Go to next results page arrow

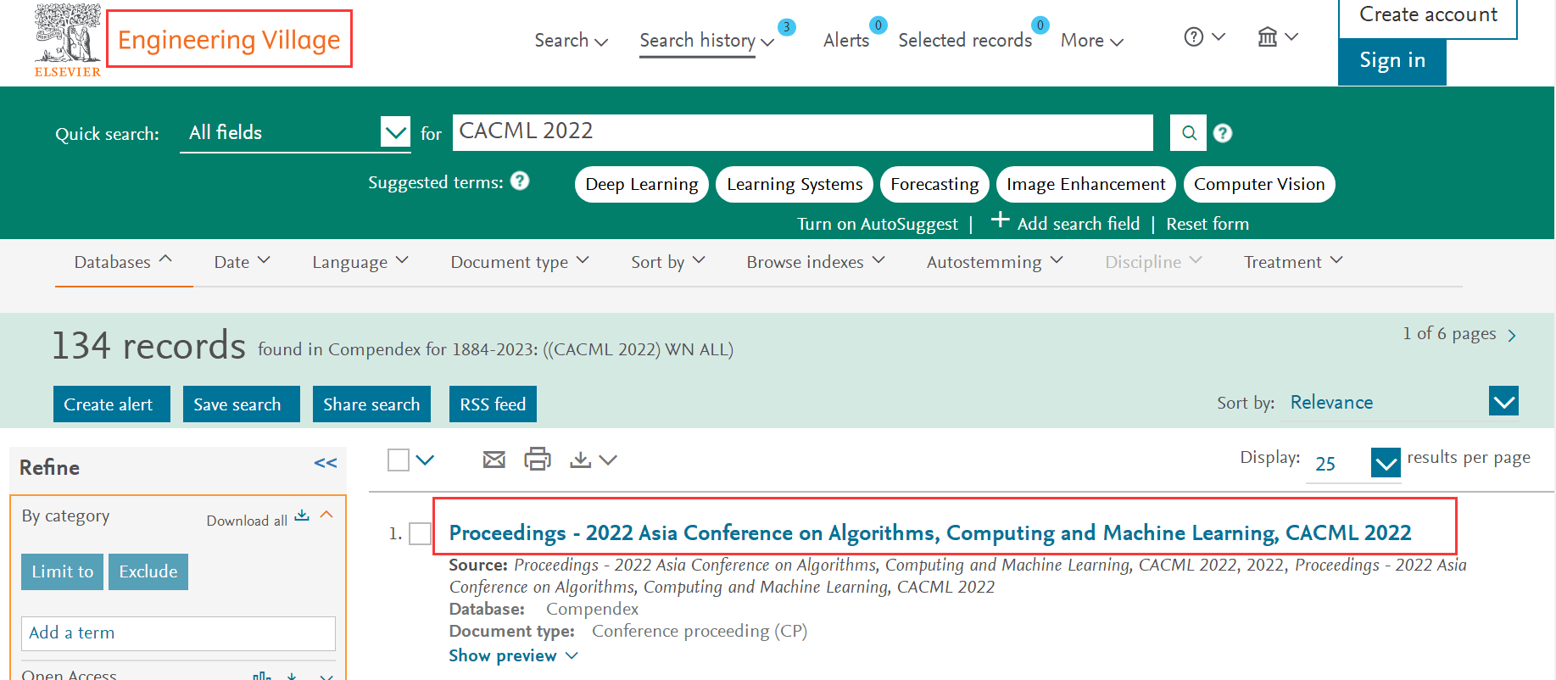tap(1512, 336)
